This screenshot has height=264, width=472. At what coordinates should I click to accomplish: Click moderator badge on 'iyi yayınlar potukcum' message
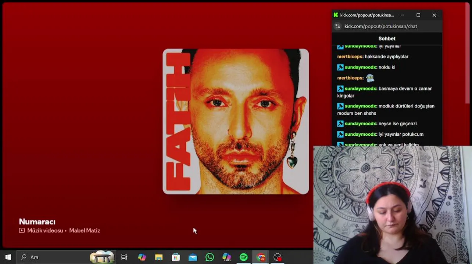pos(340,135)
